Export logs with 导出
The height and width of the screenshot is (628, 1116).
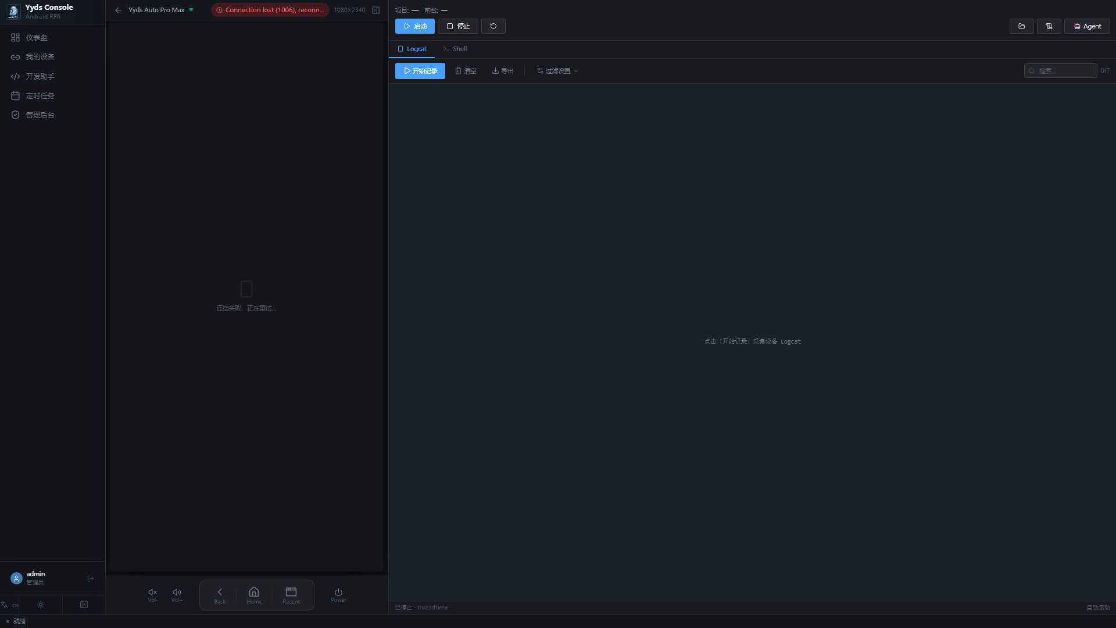(503, 71)
